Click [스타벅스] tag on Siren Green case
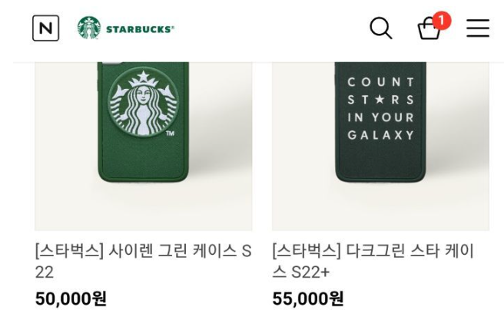Screen dimensions: 504x330 [x=69, y=251]
